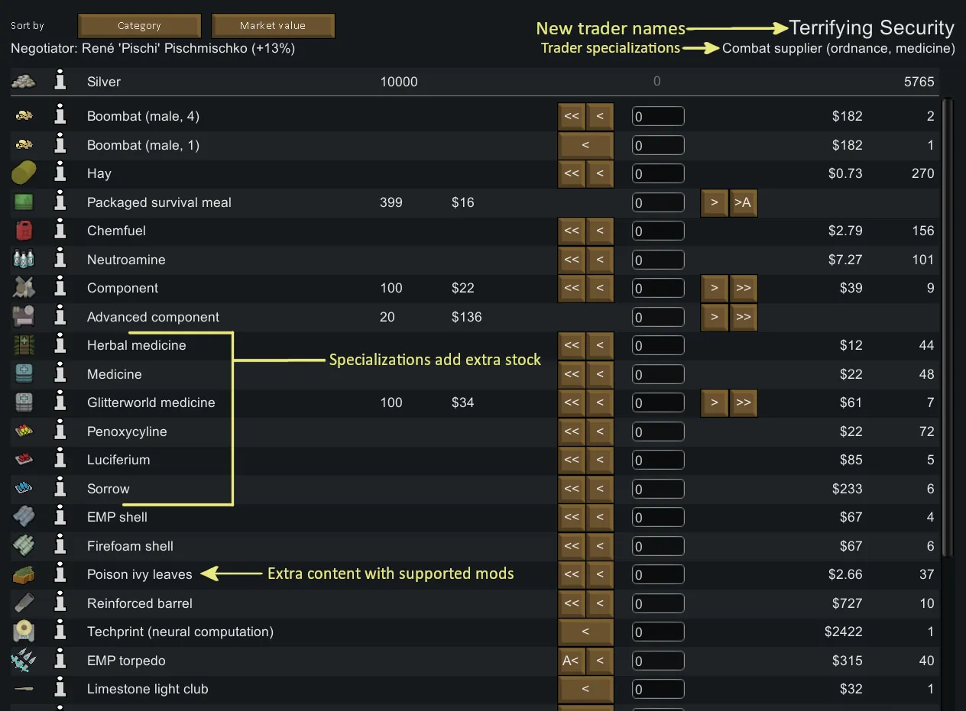Viewport: 966px width, 711px height.
Task: Buy one Sorrow with single-left arrow
Action: 600,489
